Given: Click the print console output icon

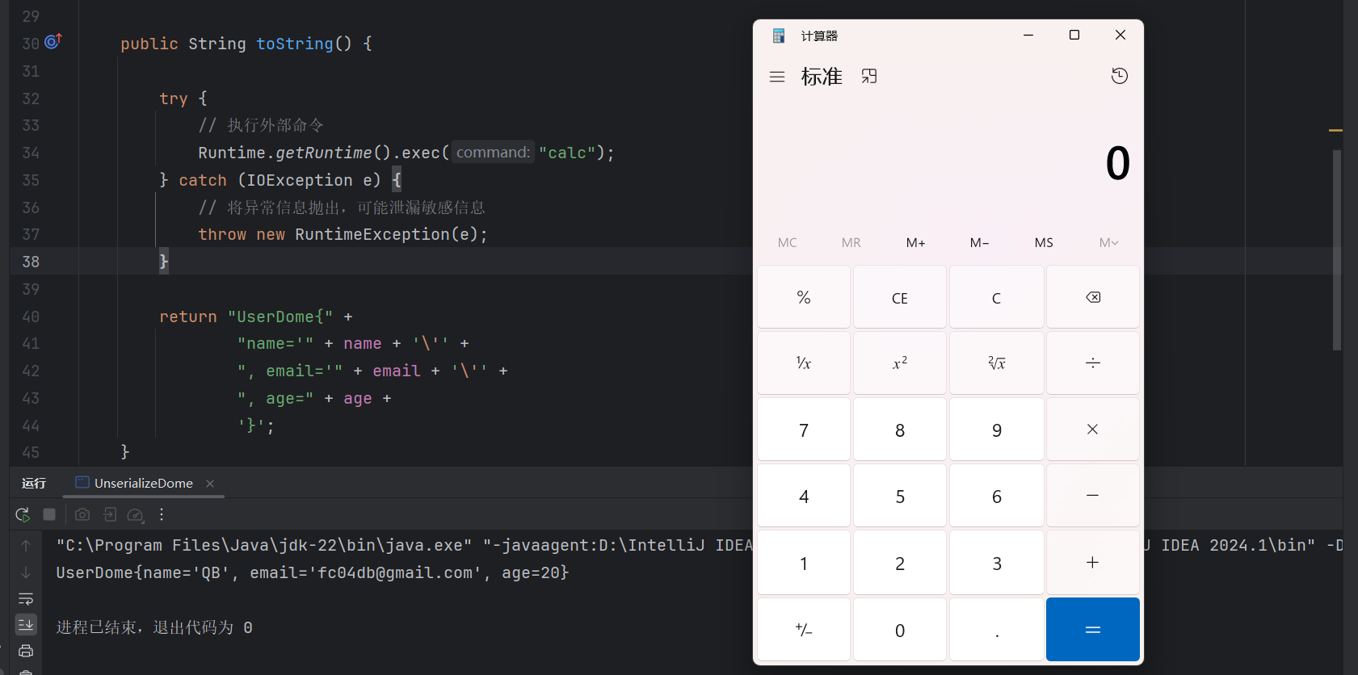Looking at the screenshot, I should point(26,651).
